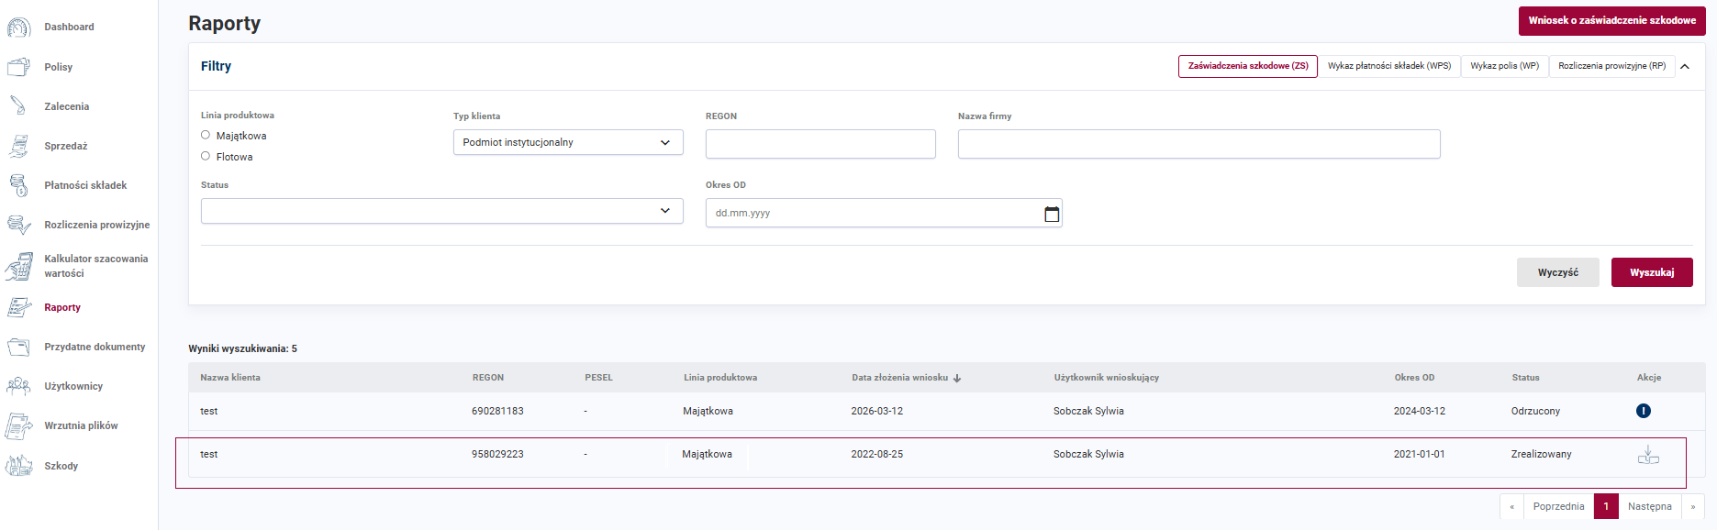
Task: Download the Zrealizowany report via download icon
Action: [x=1648, y=455]
